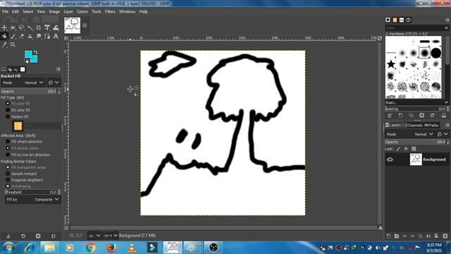Select the Paths tool

pyautogui.click(x=47, y=36)
